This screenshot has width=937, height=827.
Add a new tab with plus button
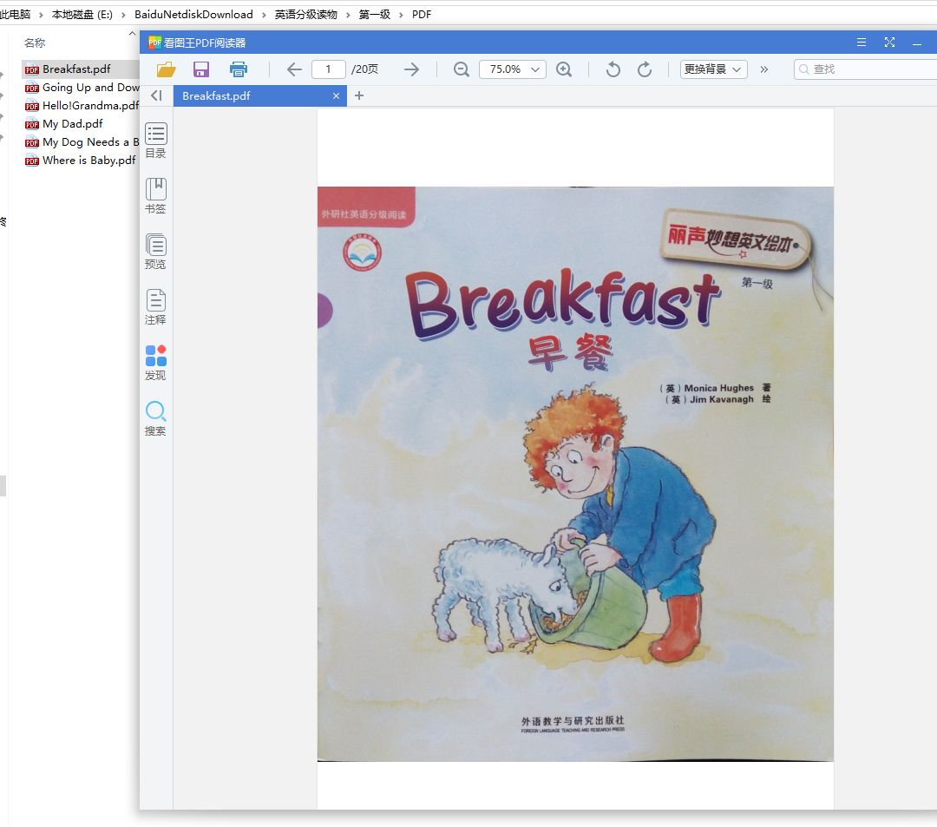click(359, 95)
